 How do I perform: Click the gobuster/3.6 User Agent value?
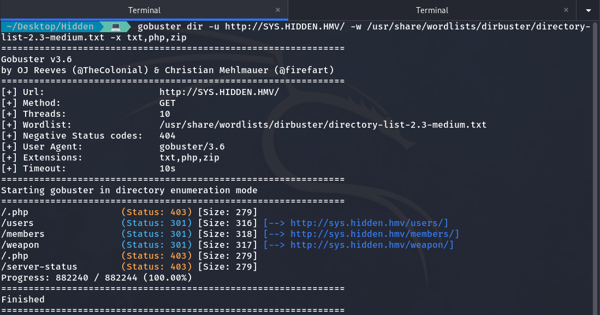(192, 146)
